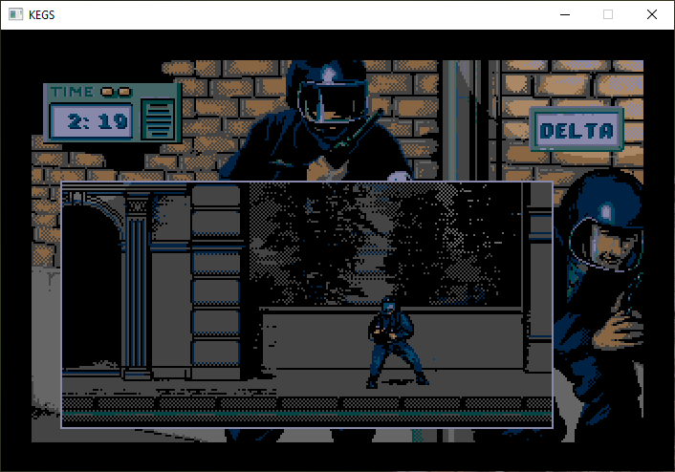Click the DELTA name sign
Screen dimensions: 675x472
click(x=577, y=130)
